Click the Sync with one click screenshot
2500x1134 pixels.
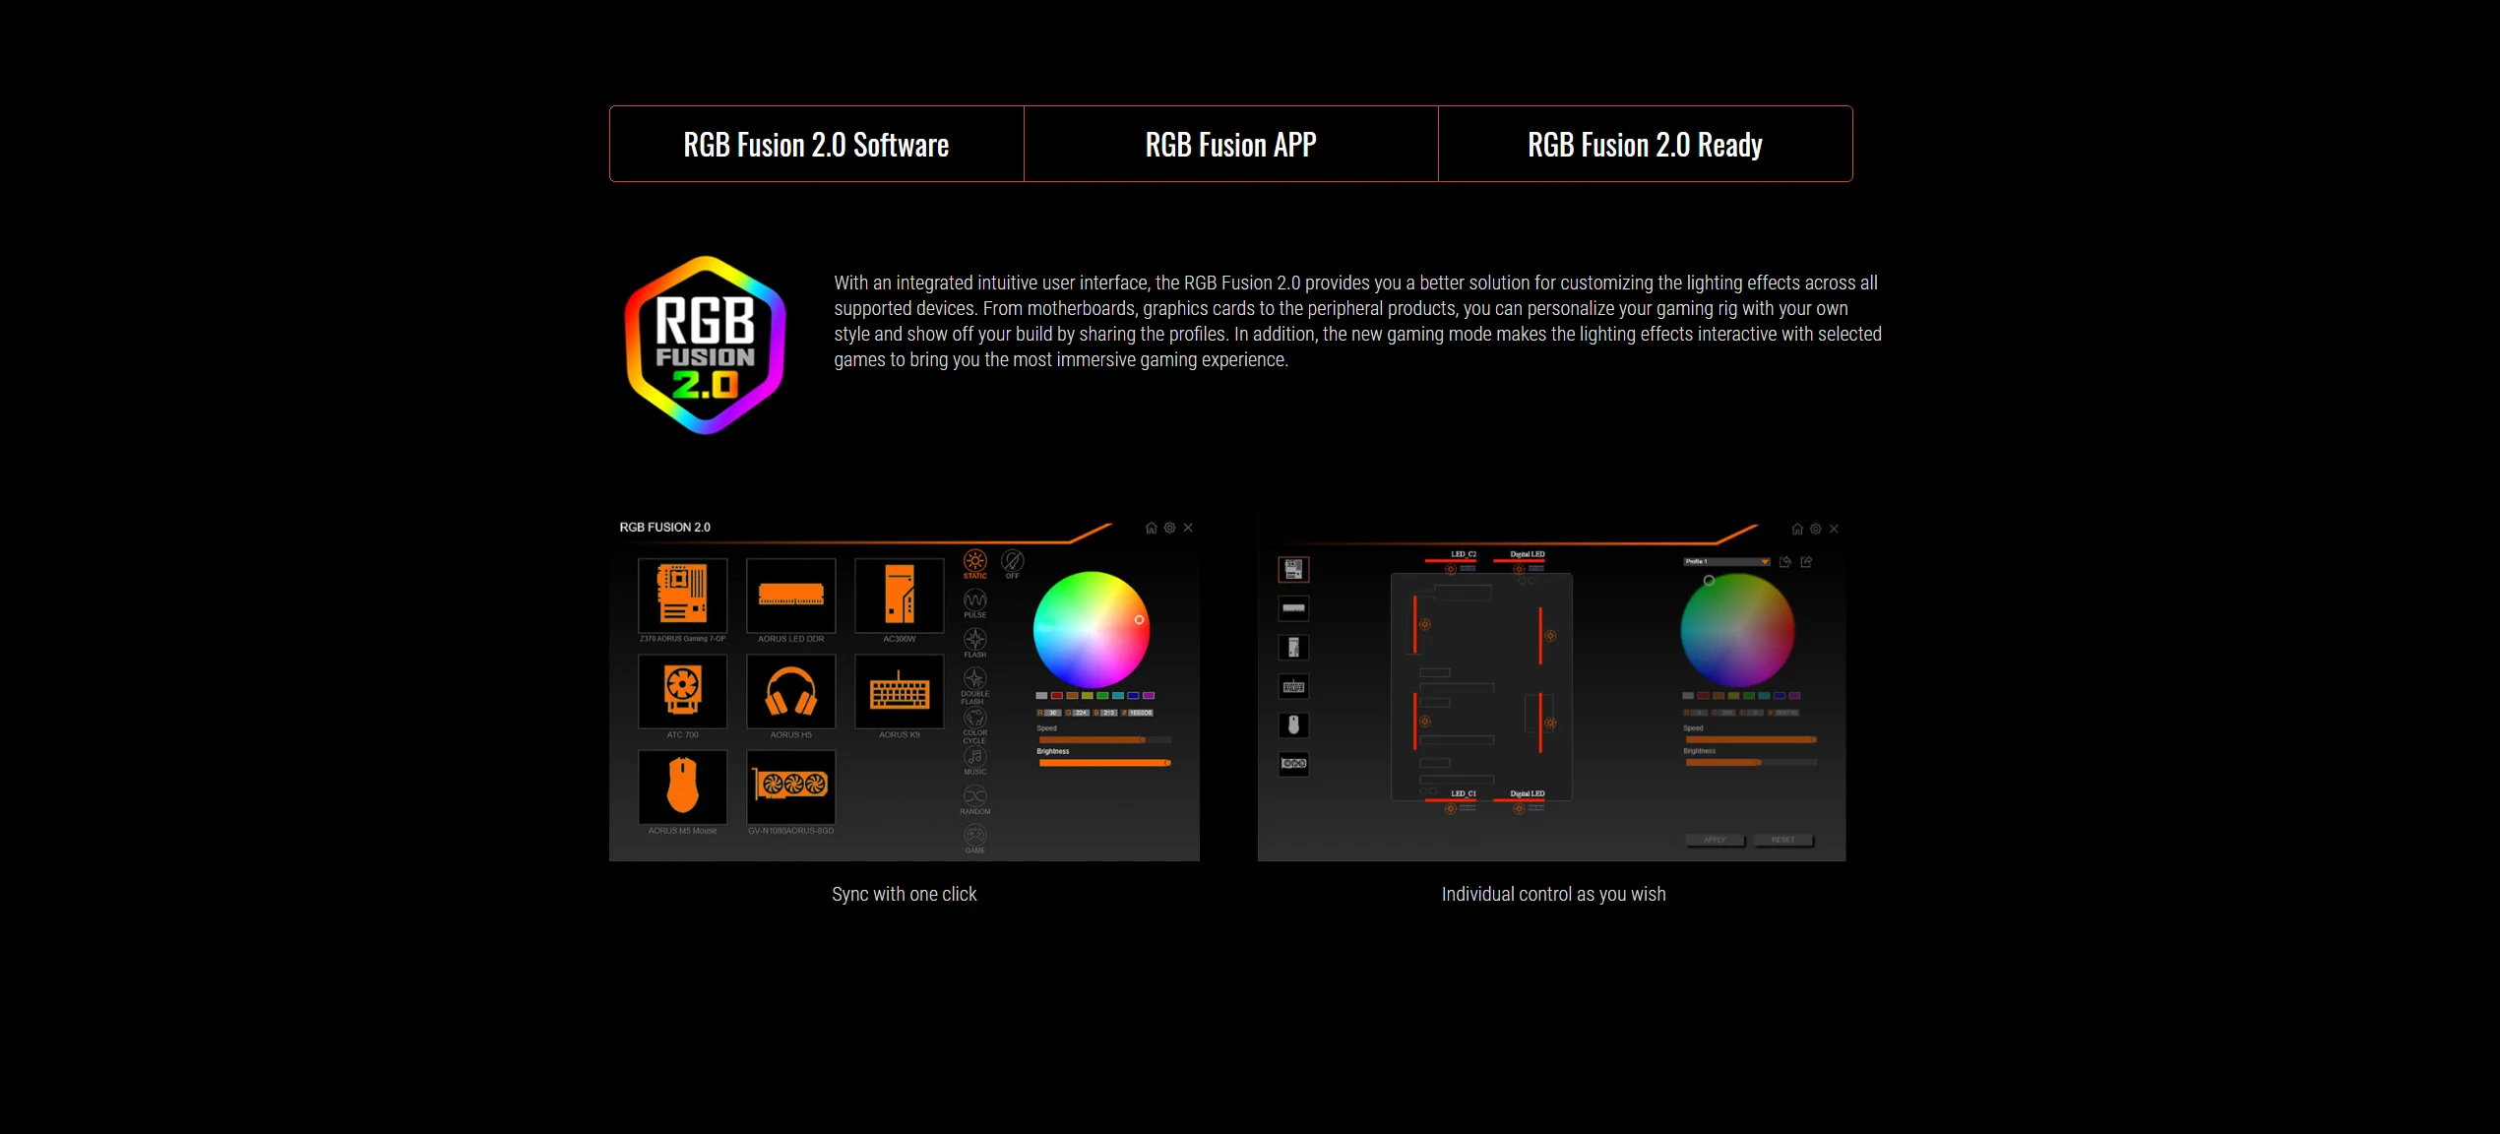[x=904, y=689]
